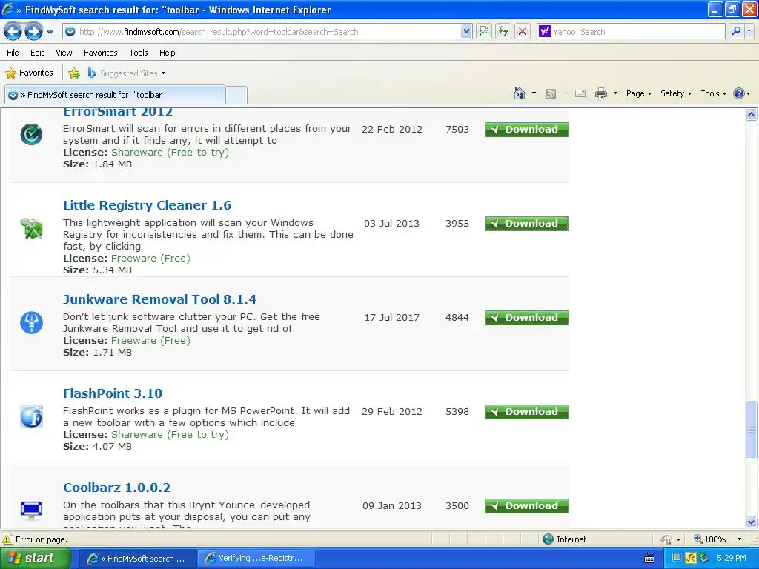Click the Internet zone globe icon
This screenshot has width=759, height=569.
click(548, 539)
